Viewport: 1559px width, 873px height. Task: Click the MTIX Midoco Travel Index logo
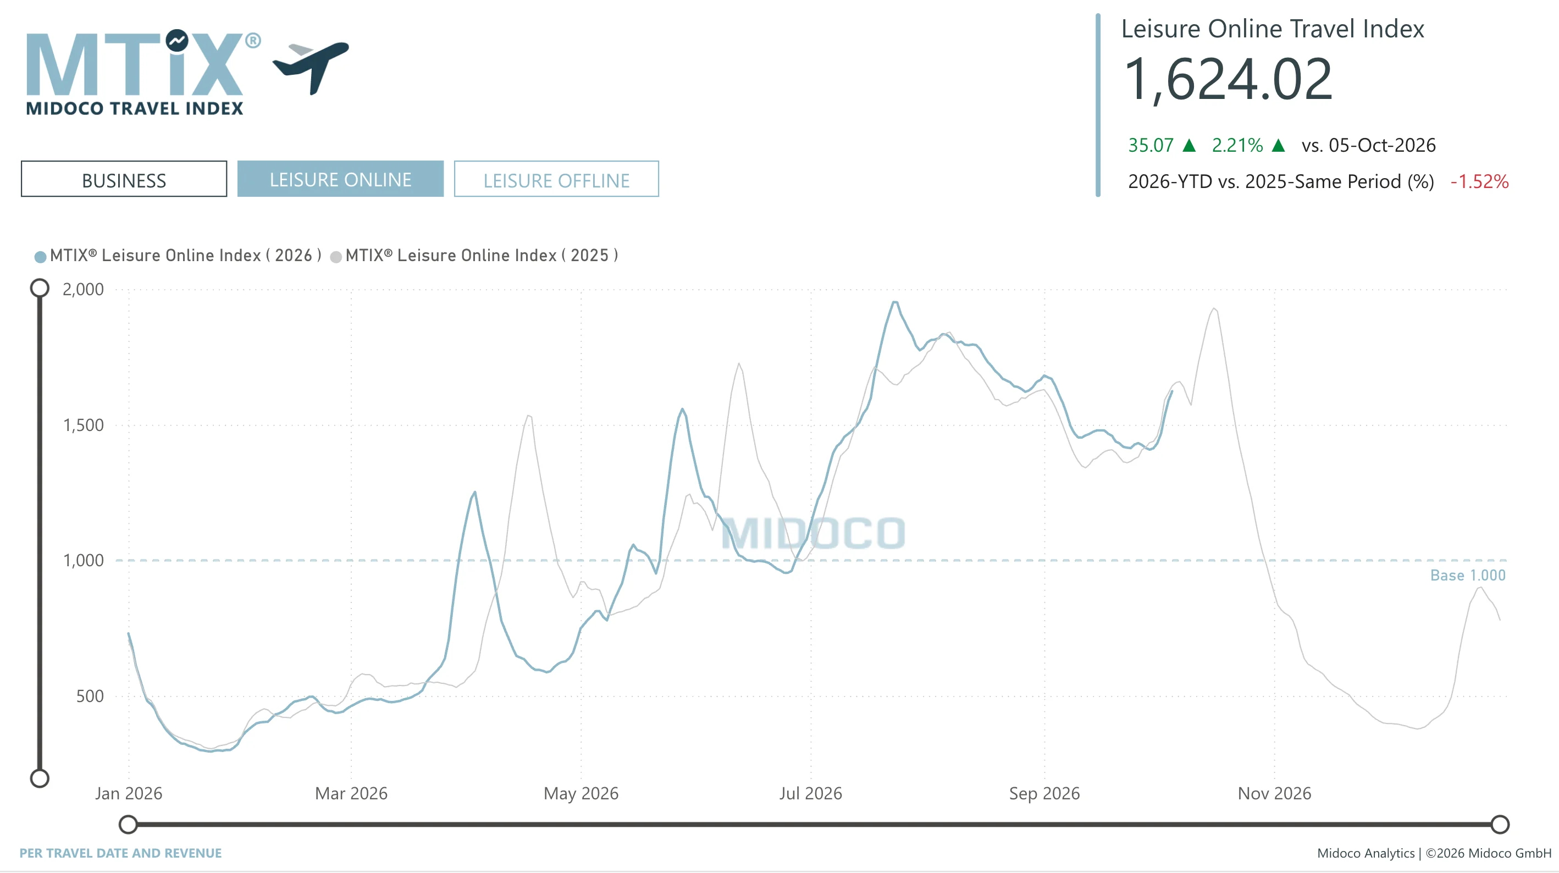coord(143,72)
